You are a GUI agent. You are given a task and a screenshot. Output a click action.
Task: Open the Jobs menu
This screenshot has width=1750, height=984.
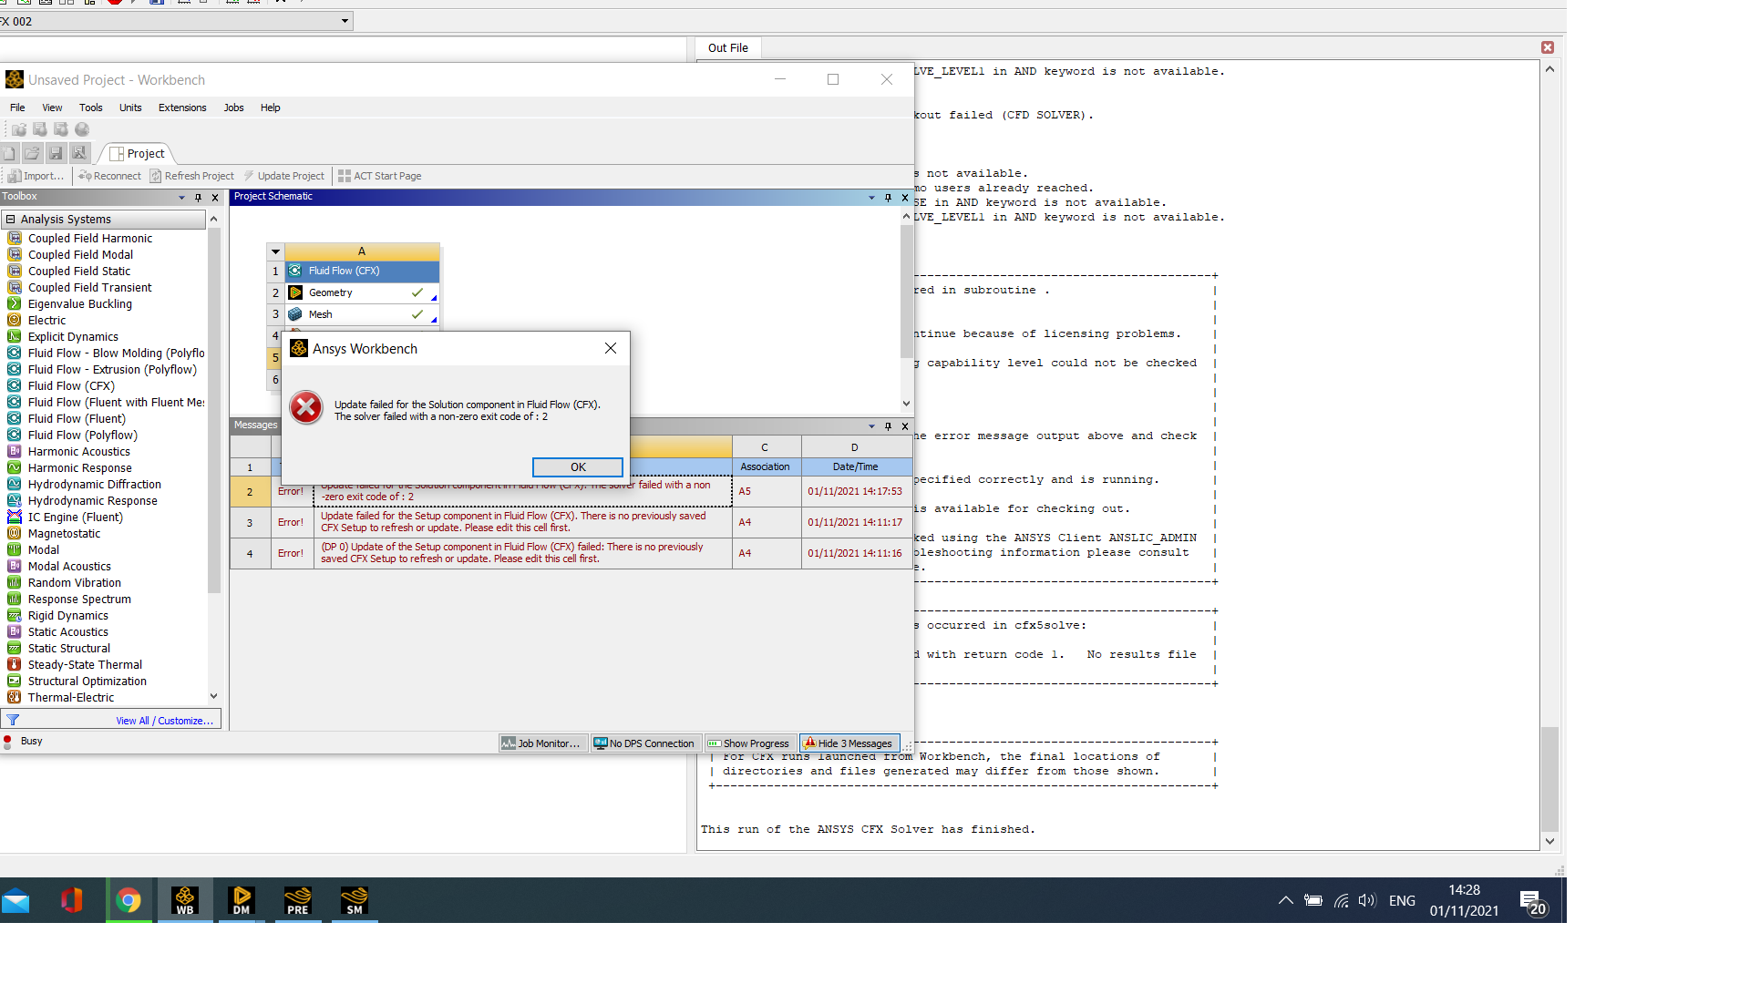point(233,108)
